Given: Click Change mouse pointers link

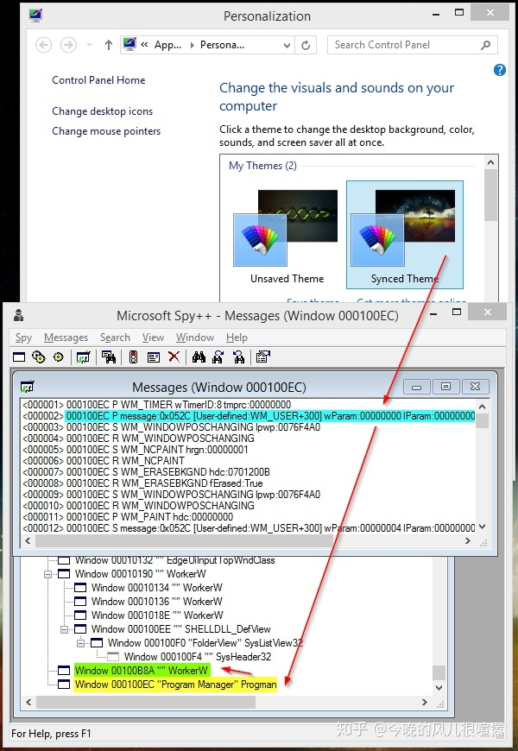Looking at the screenshot, I should 106,131.
